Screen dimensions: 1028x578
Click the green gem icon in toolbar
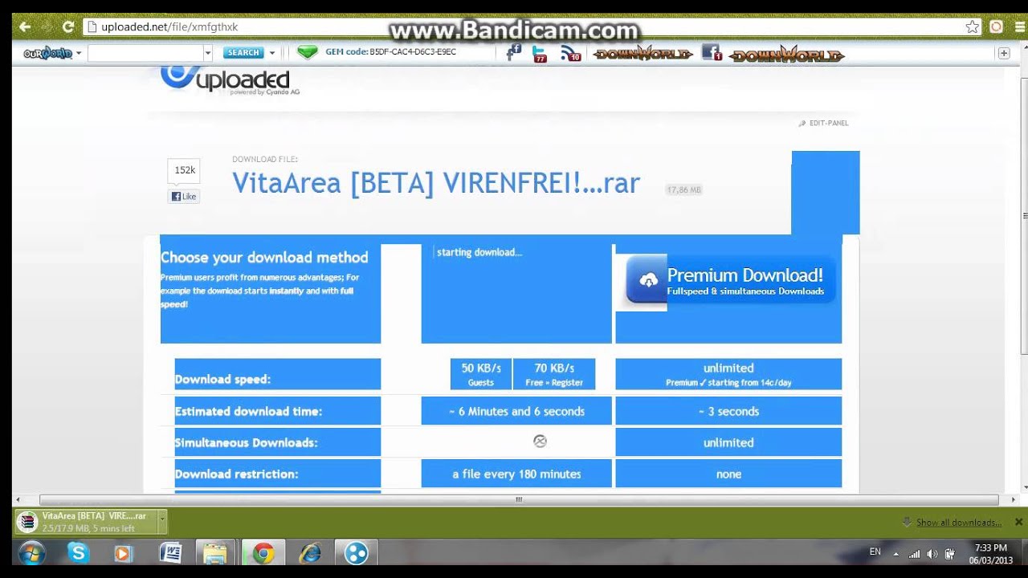point(308,53)
